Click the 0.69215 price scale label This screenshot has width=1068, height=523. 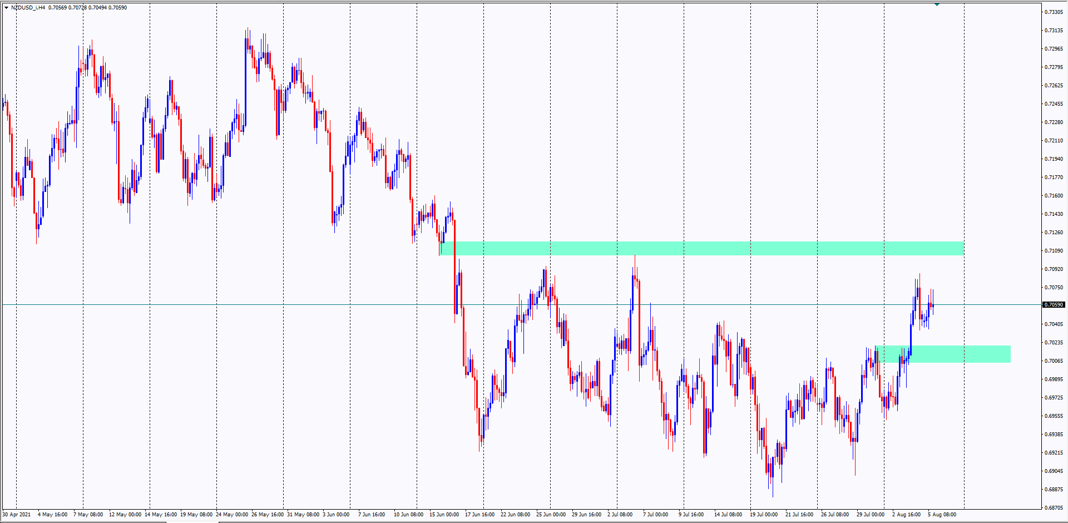point(1053,453)
